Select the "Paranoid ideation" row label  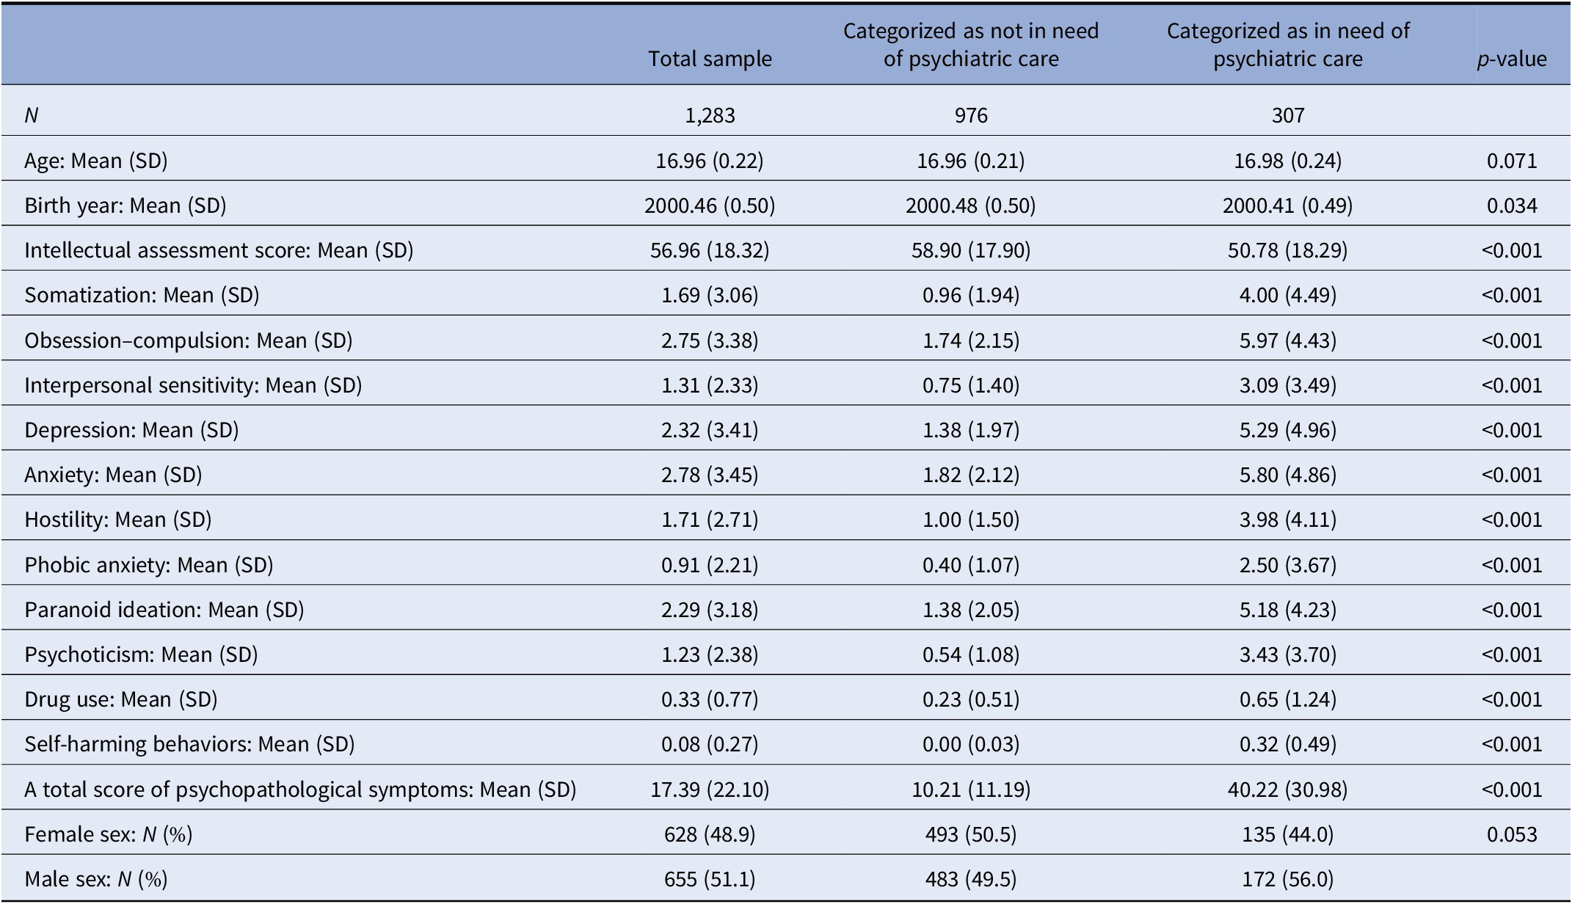(164, 610)
